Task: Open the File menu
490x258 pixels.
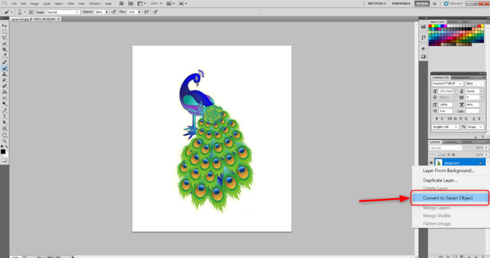Action: click(x=14, y=4)
